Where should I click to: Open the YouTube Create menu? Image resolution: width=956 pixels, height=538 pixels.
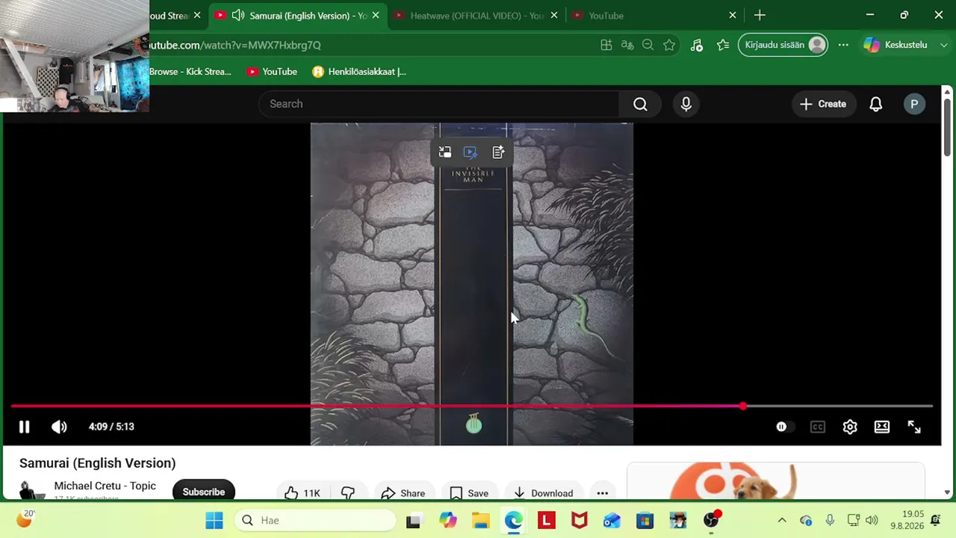point(823,104)
